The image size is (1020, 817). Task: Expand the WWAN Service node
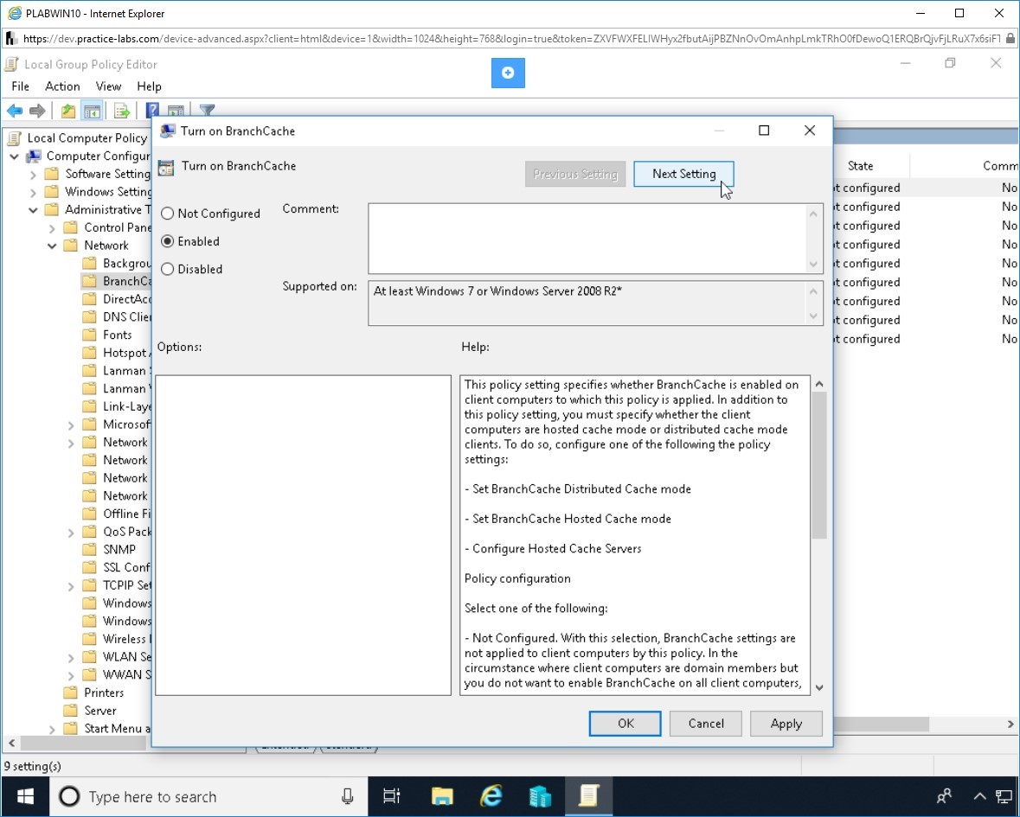(71, 675)
